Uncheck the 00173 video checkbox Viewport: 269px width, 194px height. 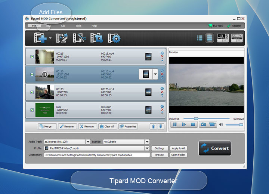coord(32,92)
